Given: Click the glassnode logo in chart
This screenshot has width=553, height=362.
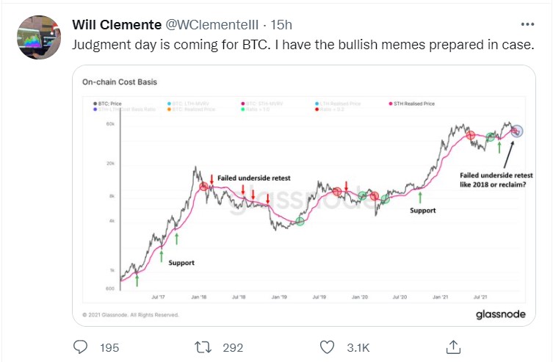Looking at the screenshot, I should point(500,314).
